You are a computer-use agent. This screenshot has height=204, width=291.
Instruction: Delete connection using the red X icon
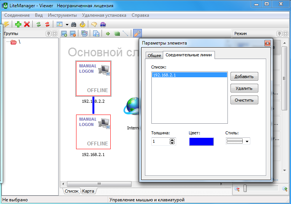(x=27, y=24)
